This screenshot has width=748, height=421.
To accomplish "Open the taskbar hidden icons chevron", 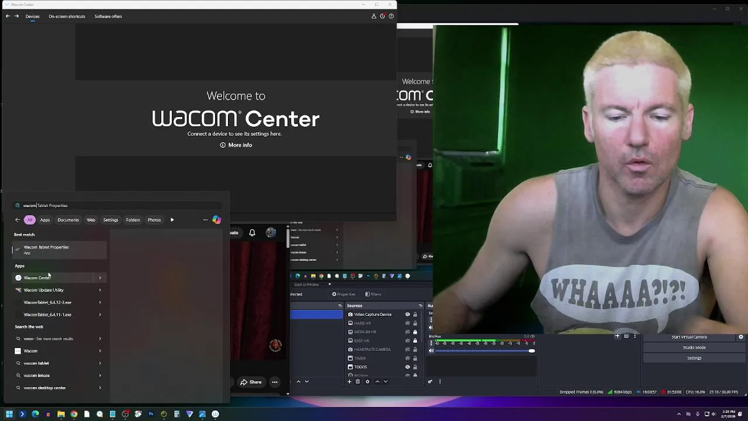I will 679,414.
